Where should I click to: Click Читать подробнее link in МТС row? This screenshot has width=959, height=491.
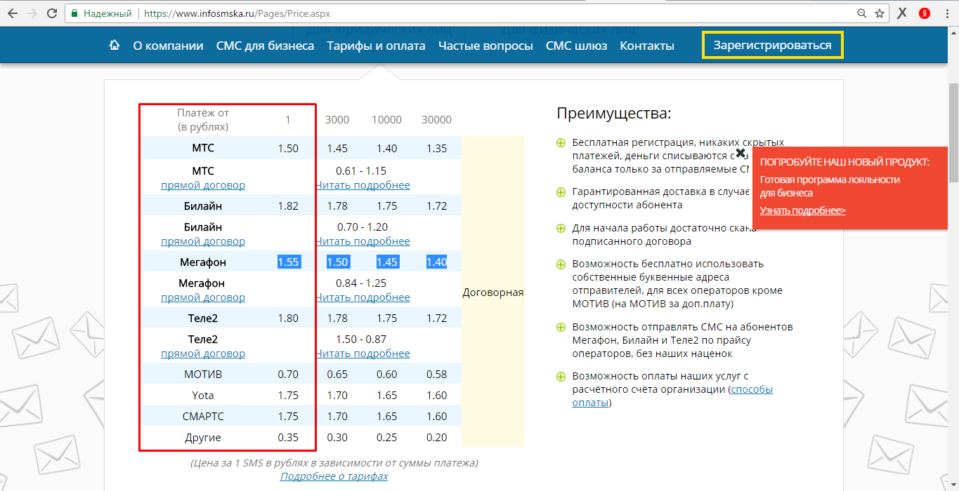tap(363, 185)
